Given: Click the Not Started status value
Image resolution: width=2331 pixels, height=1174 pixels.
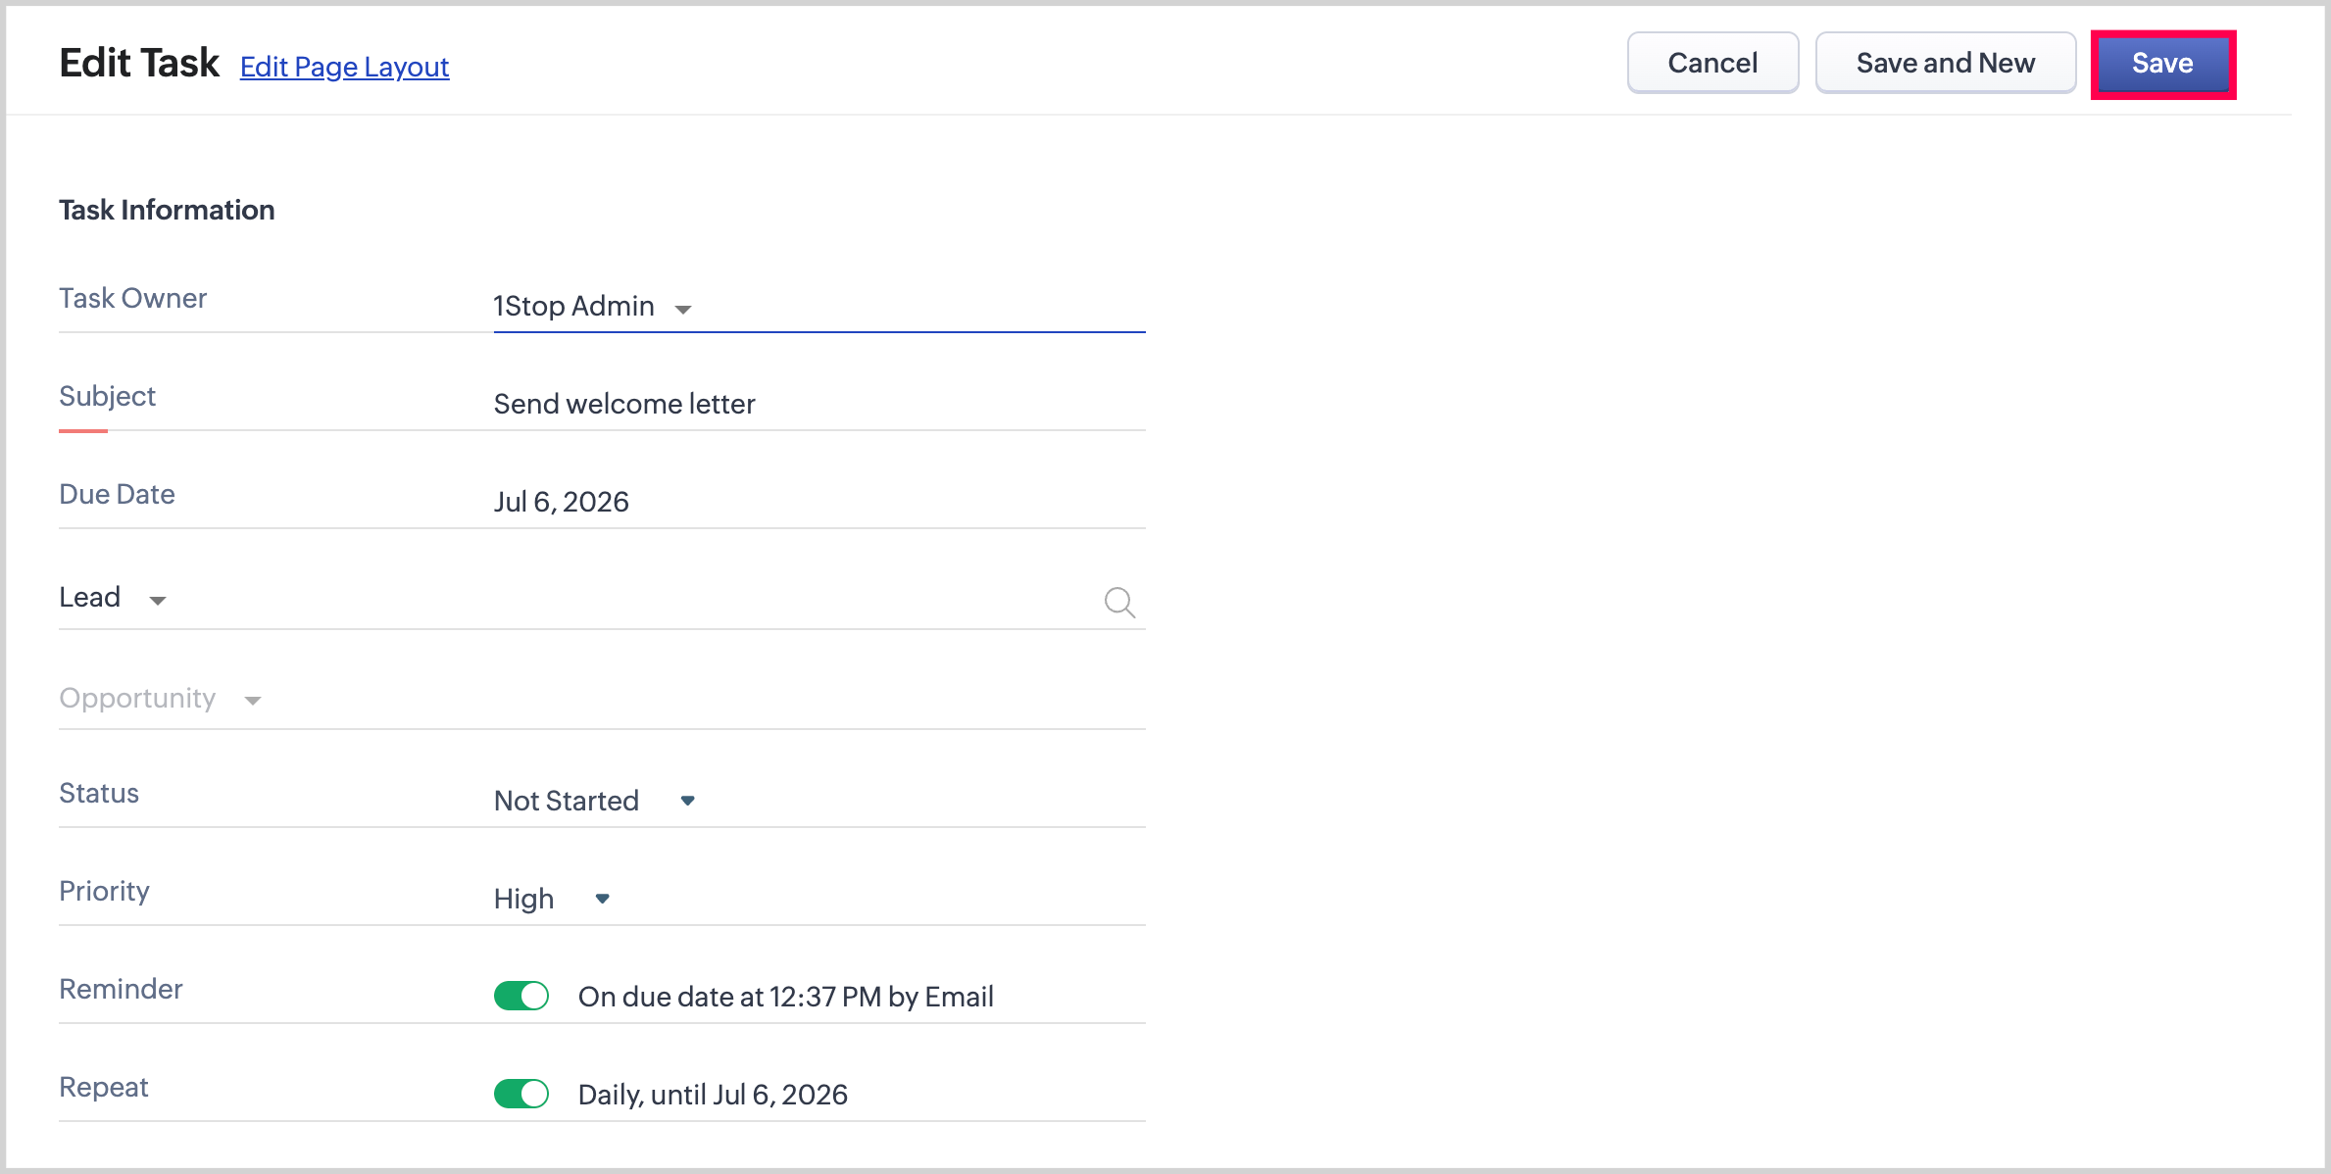Looking at the screenshot, I should coord(567,801).
